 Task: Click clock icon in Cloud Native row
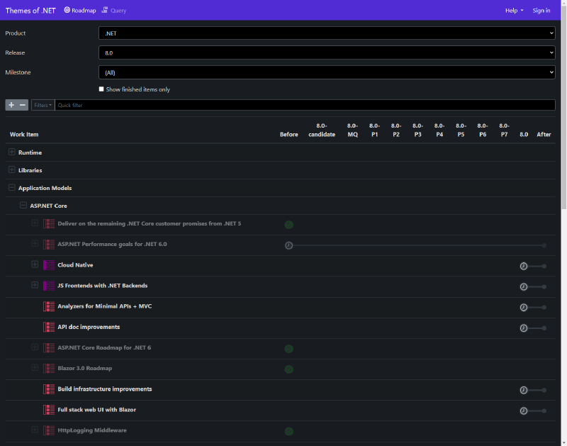click(x=523, y=266)
